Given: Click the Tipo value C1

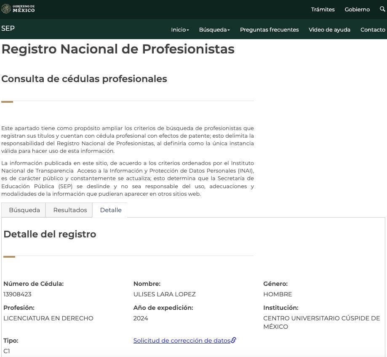Looking at the screenshot, I should [7, 351].
